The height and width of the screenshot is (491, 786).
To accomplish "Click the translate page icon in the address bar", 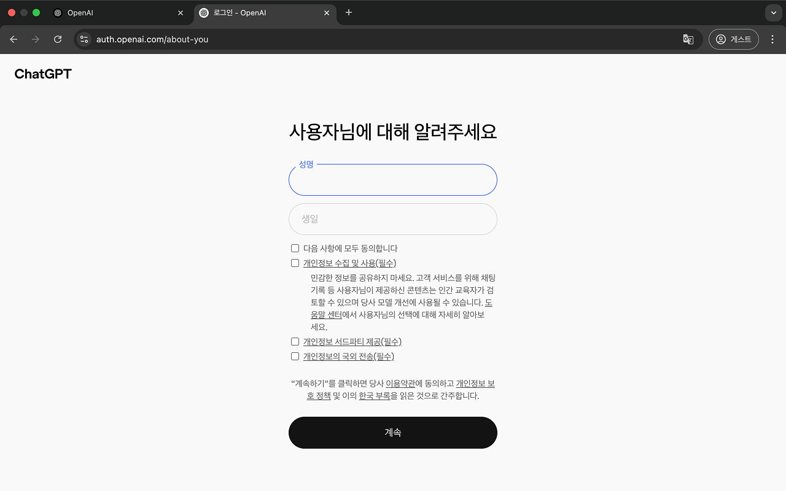I will (x=688, y=39).
